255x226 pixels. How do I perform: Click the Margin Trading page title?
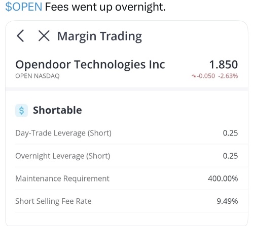[x=99, y=36]
